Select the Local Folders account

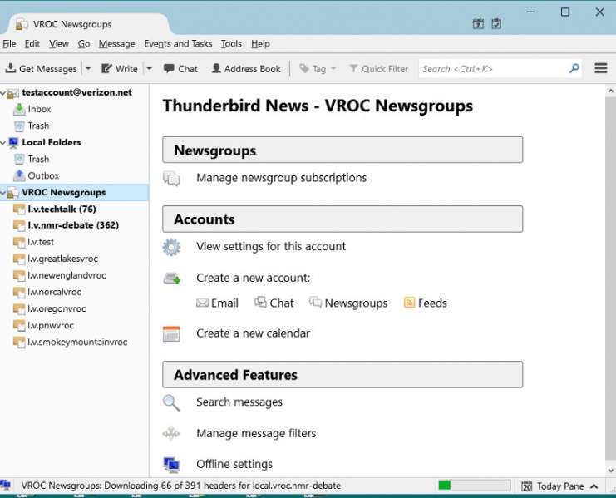(x=51, y=142)
